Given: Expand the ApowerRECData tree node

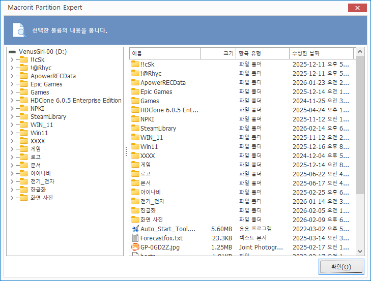Looking at the screenshot, I should click(12, 76).
